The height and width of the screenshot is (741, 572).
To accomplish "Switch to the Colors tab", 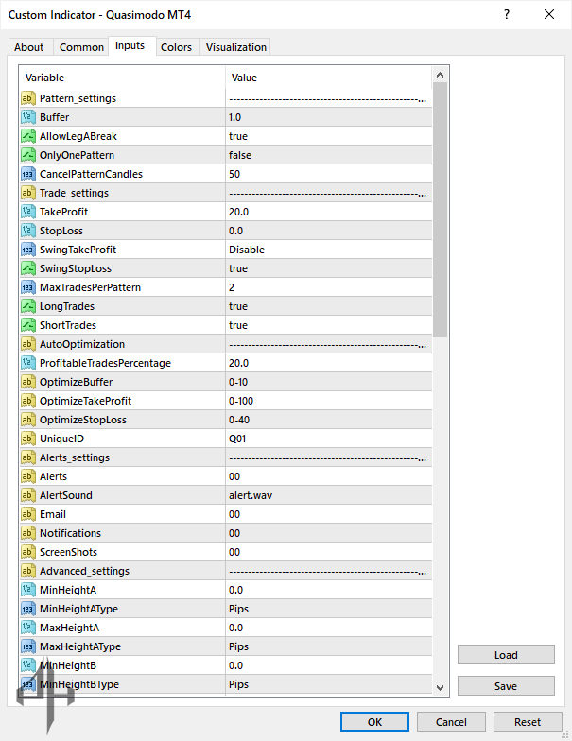I will [x=176, y=47].
